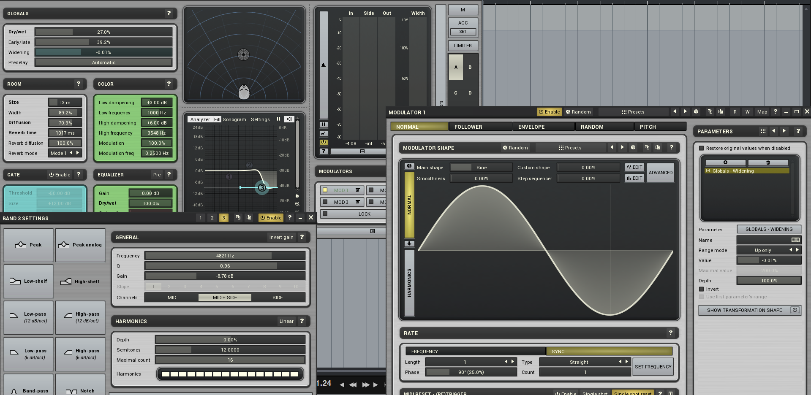Enable the Restore original values when disabled checkbox

tap(701, 148)
